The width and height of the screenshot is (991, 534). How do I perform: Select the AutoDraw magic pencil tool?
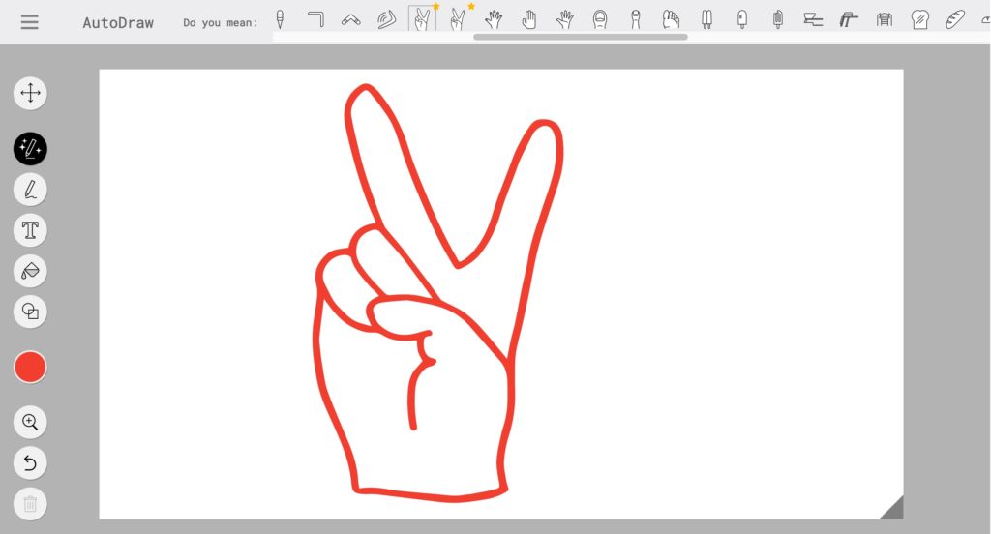pos(30,148)
